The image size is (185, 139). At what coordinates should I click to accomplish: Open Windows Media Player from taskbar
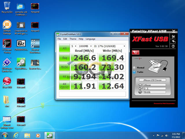[x=38, y=136]
